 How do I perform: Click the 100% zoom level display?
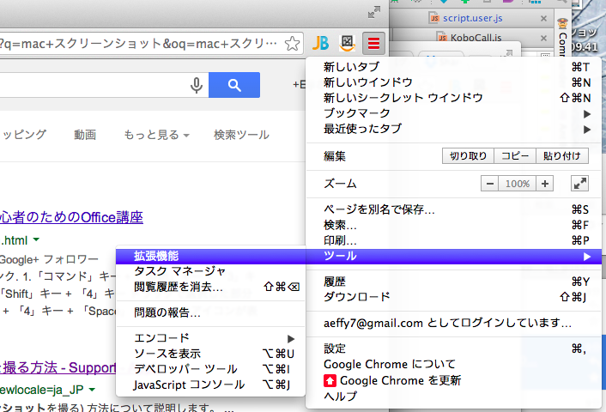tap(517, 184)
